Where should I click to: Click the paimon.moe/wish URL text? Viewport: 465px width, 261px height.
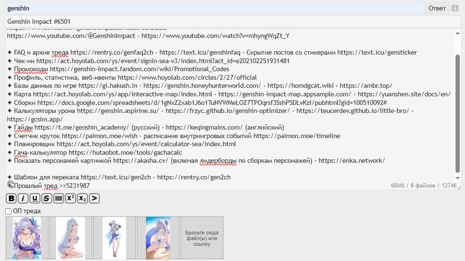pos(100,136)
